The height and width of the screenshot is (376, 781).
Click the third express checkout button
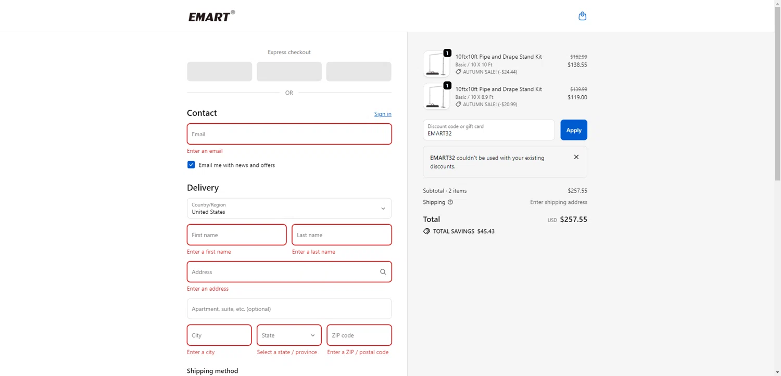click(x=359, y=72)
